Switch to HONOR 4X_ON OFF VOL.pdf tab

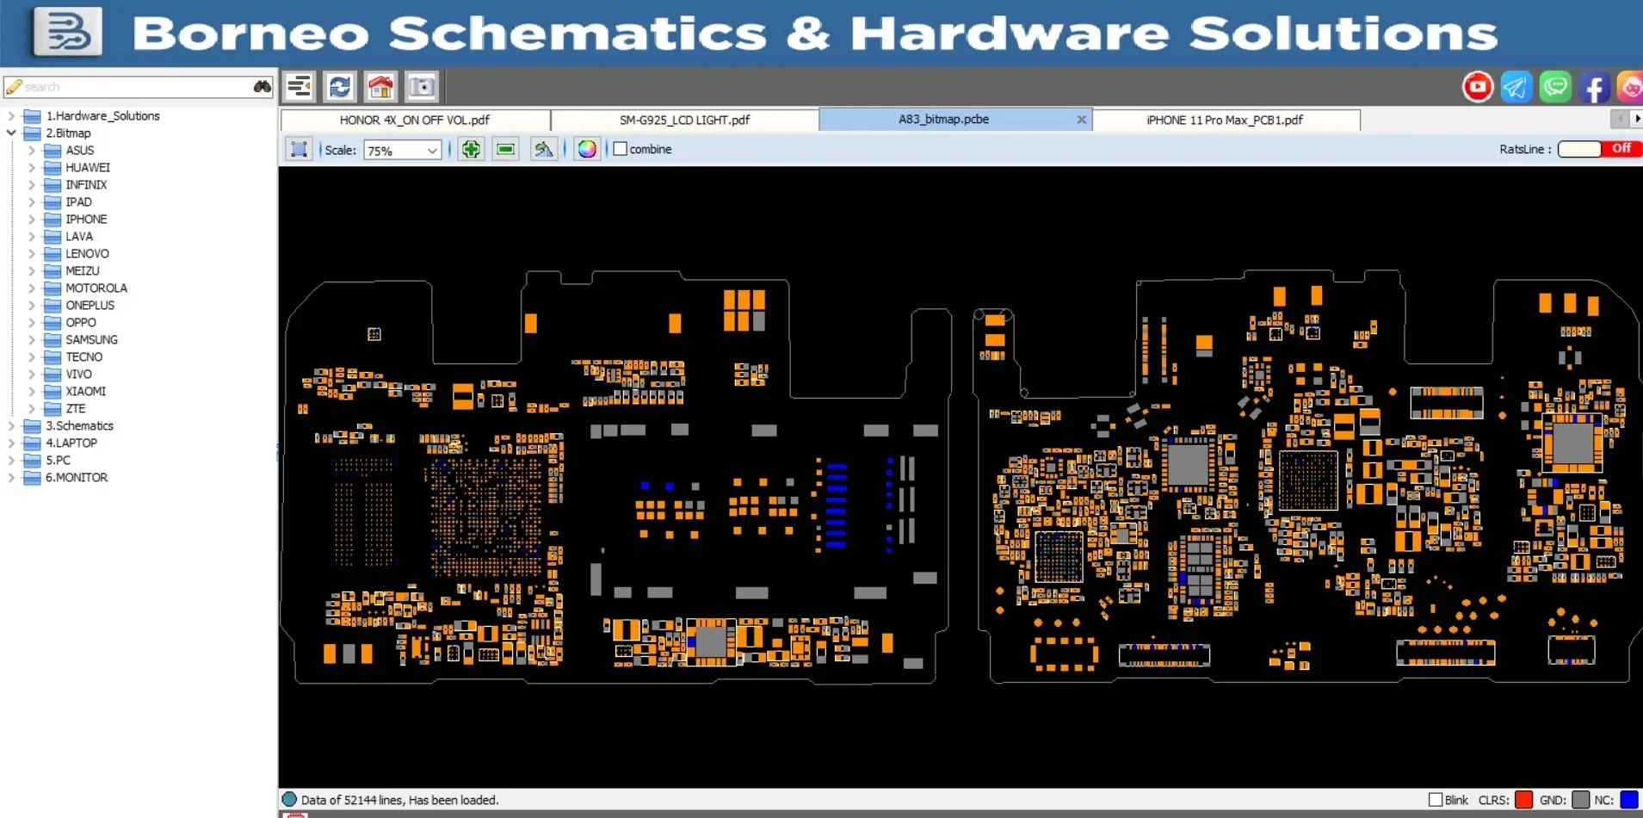414,121
